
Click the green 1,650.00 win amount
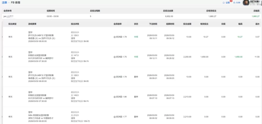[x=238, y=57]
